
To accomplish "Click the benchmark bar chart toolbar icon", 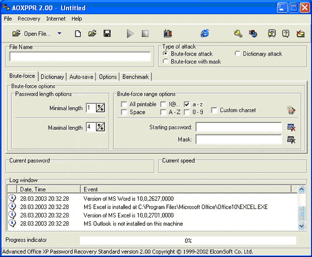I will pos(168,34).
